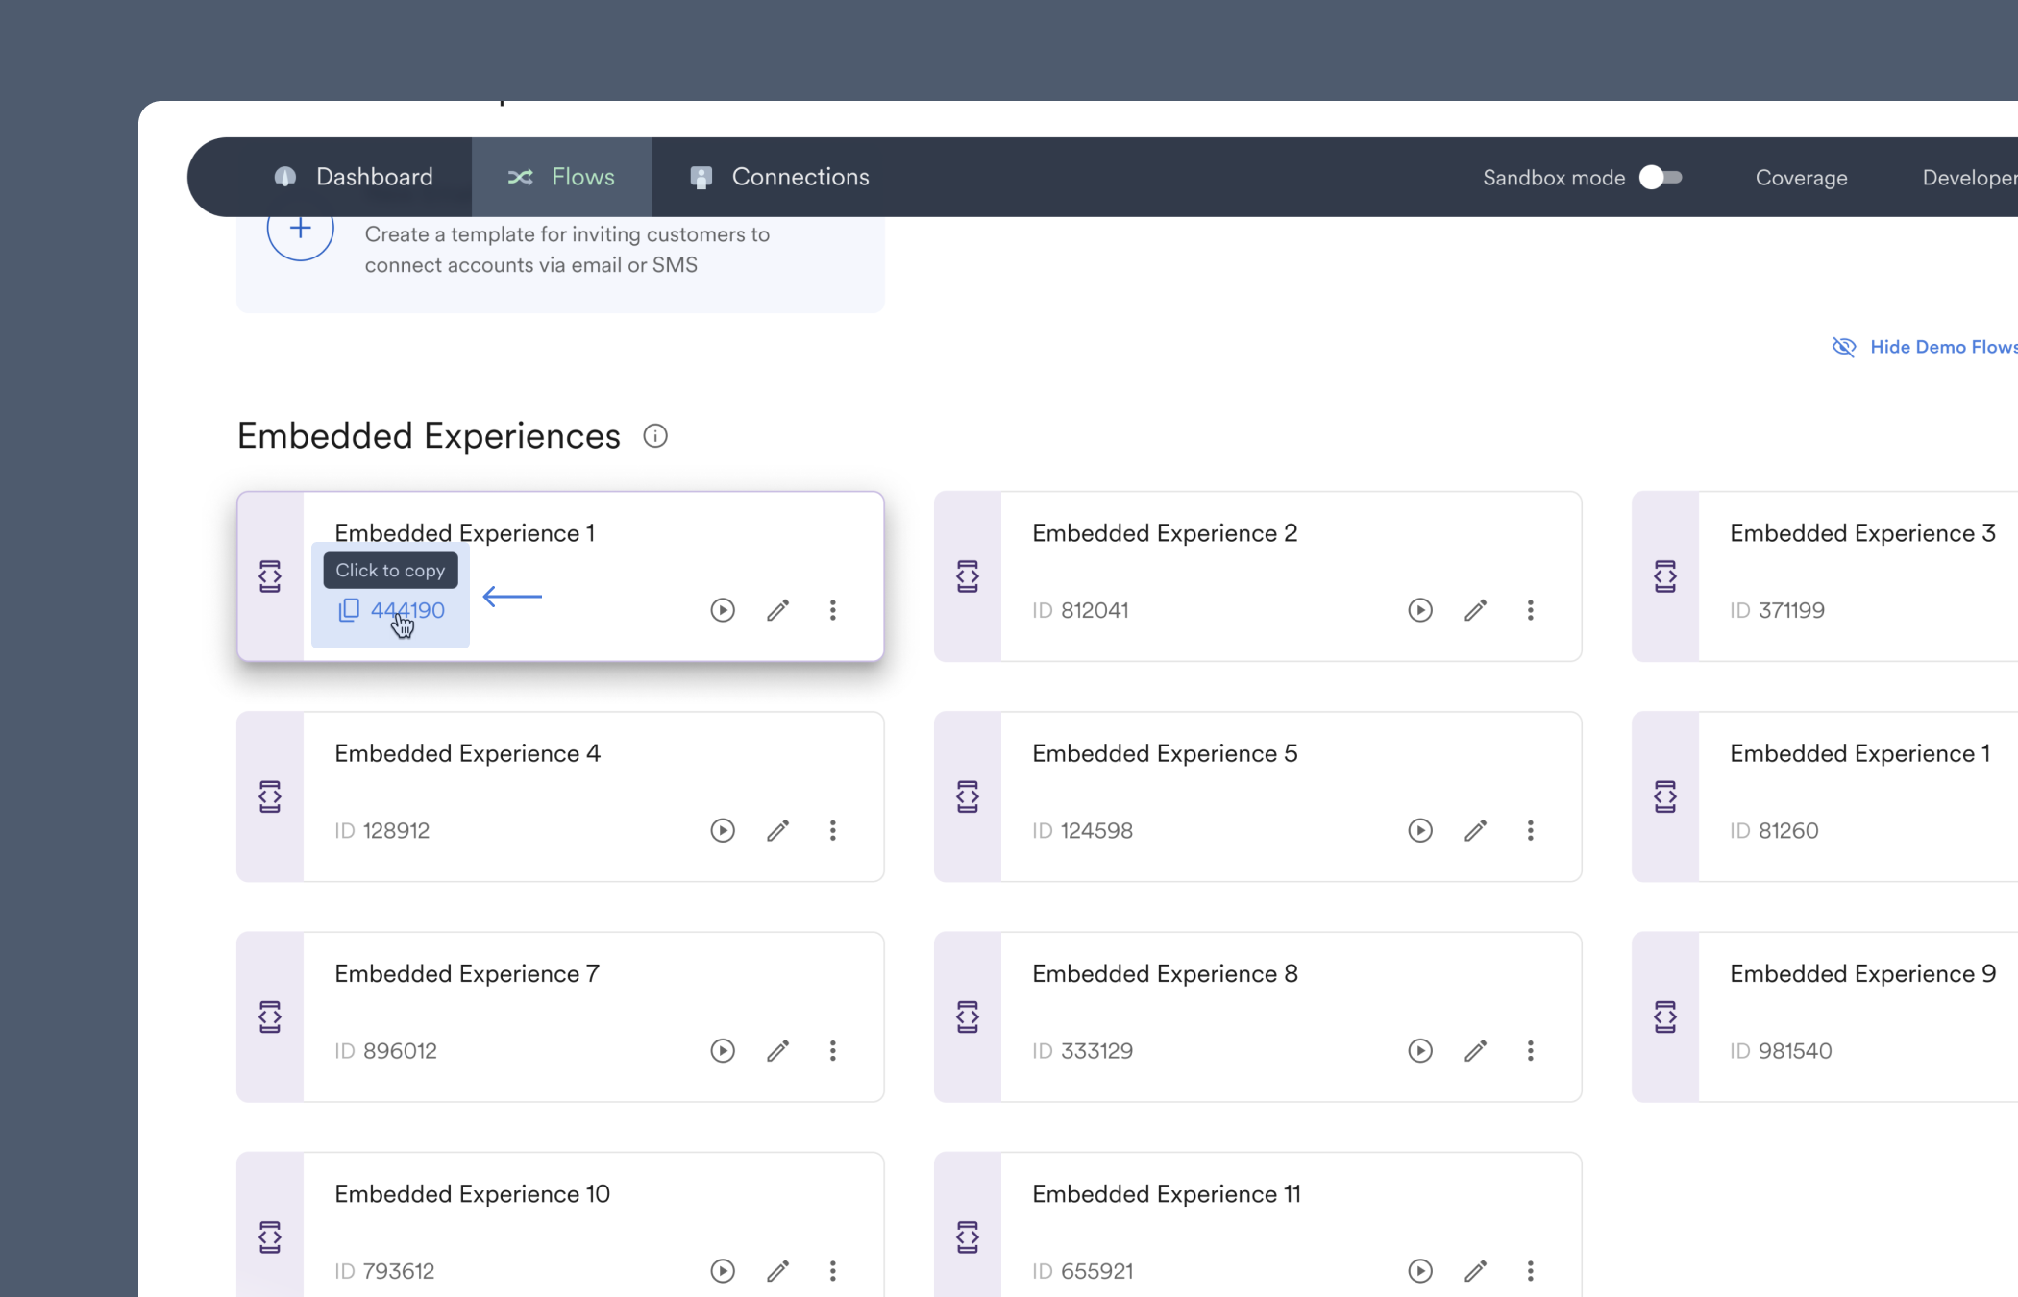Click the play icon on Embedded Experience 2
The image size is (2018, 1297).
pyautogui.click(x=1420, y=610)
